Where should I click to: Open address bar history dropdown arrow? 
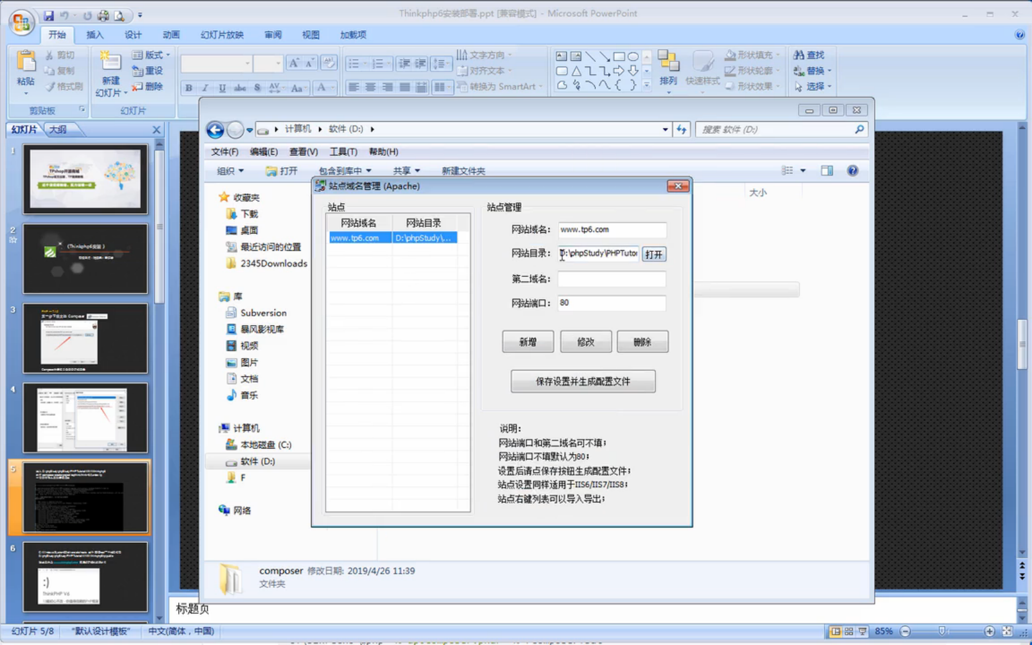(x=665, y=129)
